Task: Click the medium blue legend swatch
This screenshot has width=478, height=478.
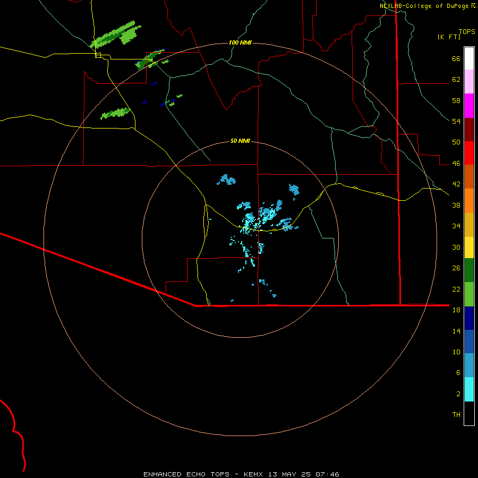Action: (x=469, y=342)
